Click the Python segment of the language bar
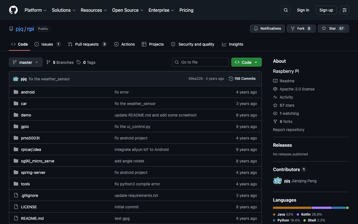This screenshot has height=224, width=358. [x=339, y=208]
